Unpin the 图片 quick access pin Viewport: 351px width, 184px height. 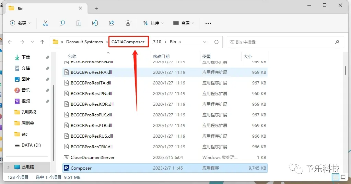[47, 79]
